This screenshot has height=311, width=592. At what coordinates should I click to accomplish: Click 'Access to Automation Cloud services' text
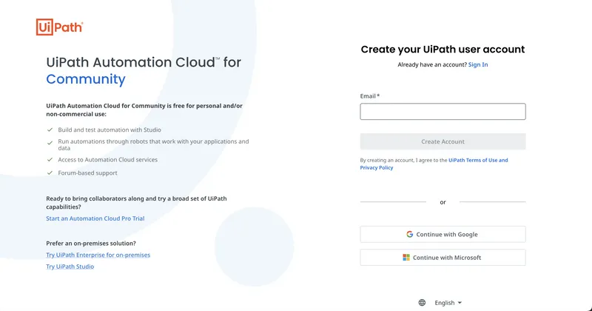[x=107, y=159]
